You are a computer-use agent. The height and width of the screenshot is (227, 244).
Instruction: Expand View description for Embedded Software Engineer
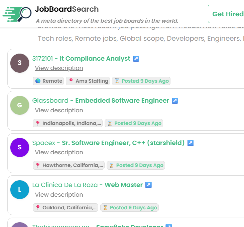tap(59, 110)
